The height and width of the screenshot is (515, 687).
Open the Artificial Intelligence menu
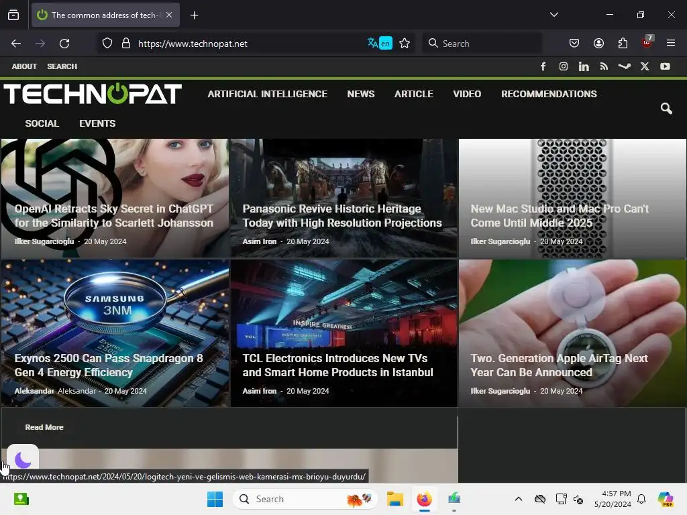pos(267,94)
